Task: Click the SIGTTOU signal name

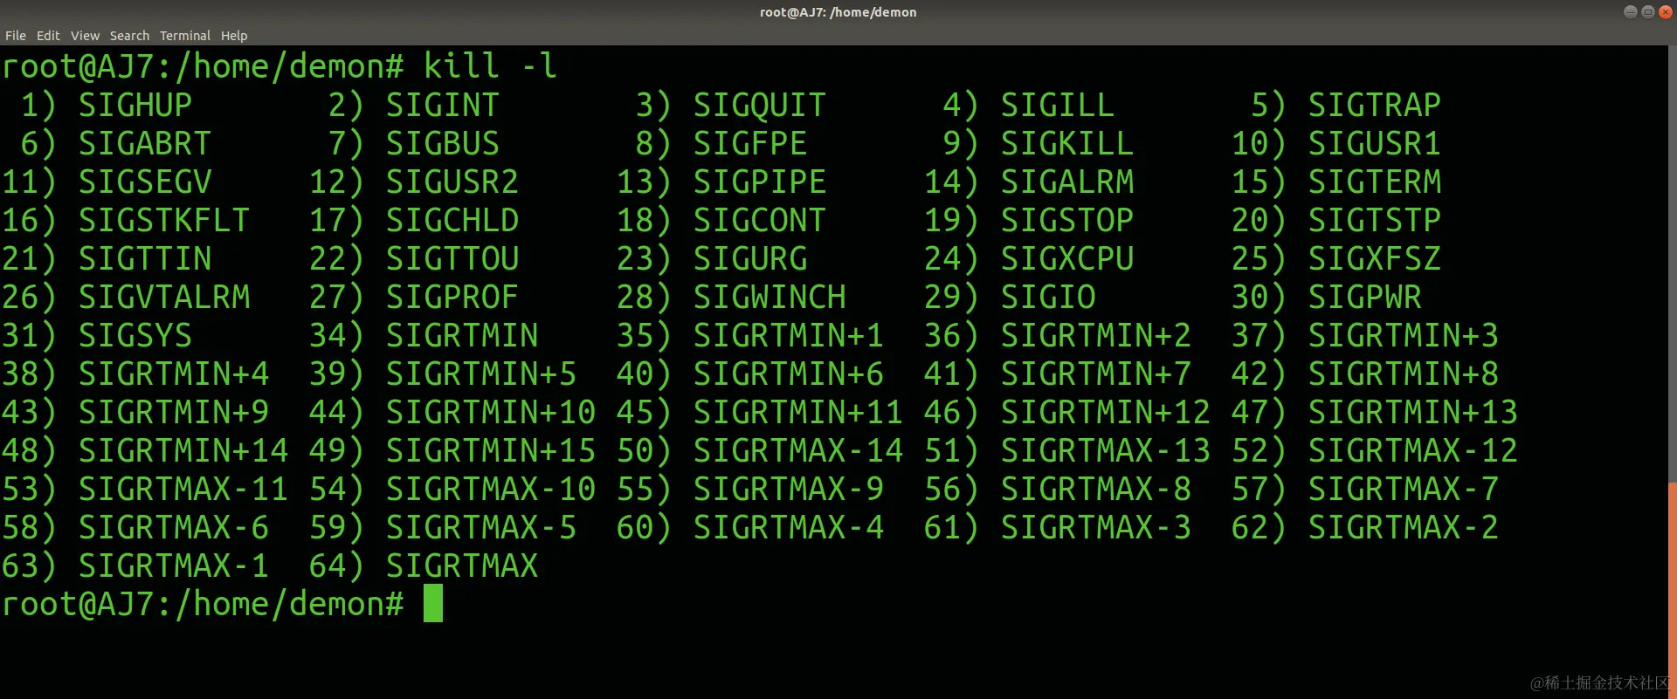Action: coord(452,258)
